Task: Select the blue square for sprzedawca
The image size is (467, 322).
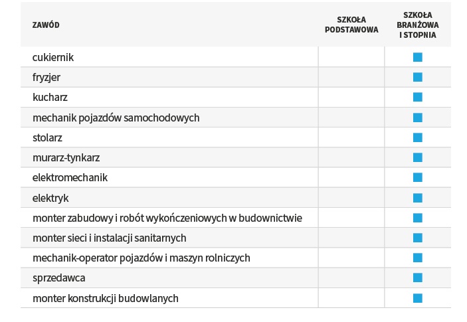Action: [x=418, y=278]
